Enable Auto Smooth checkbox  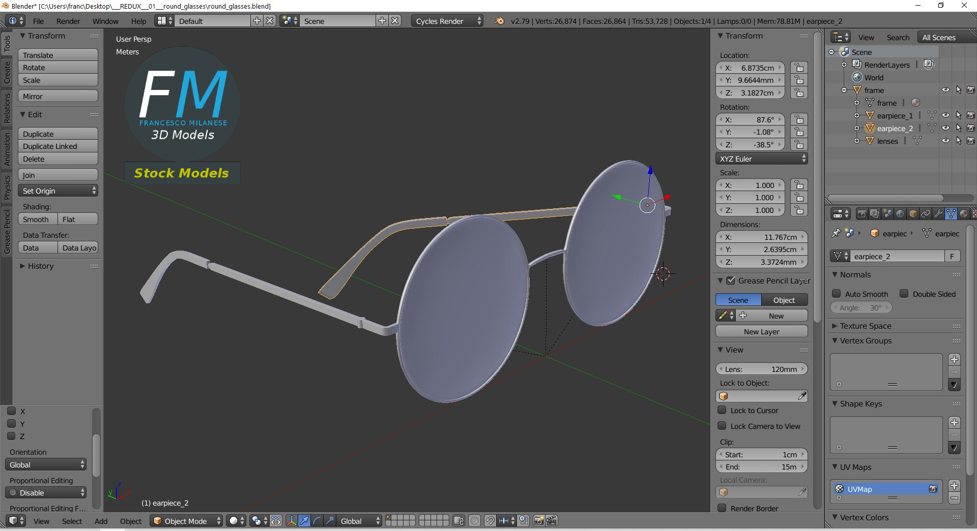pos(836,294)
